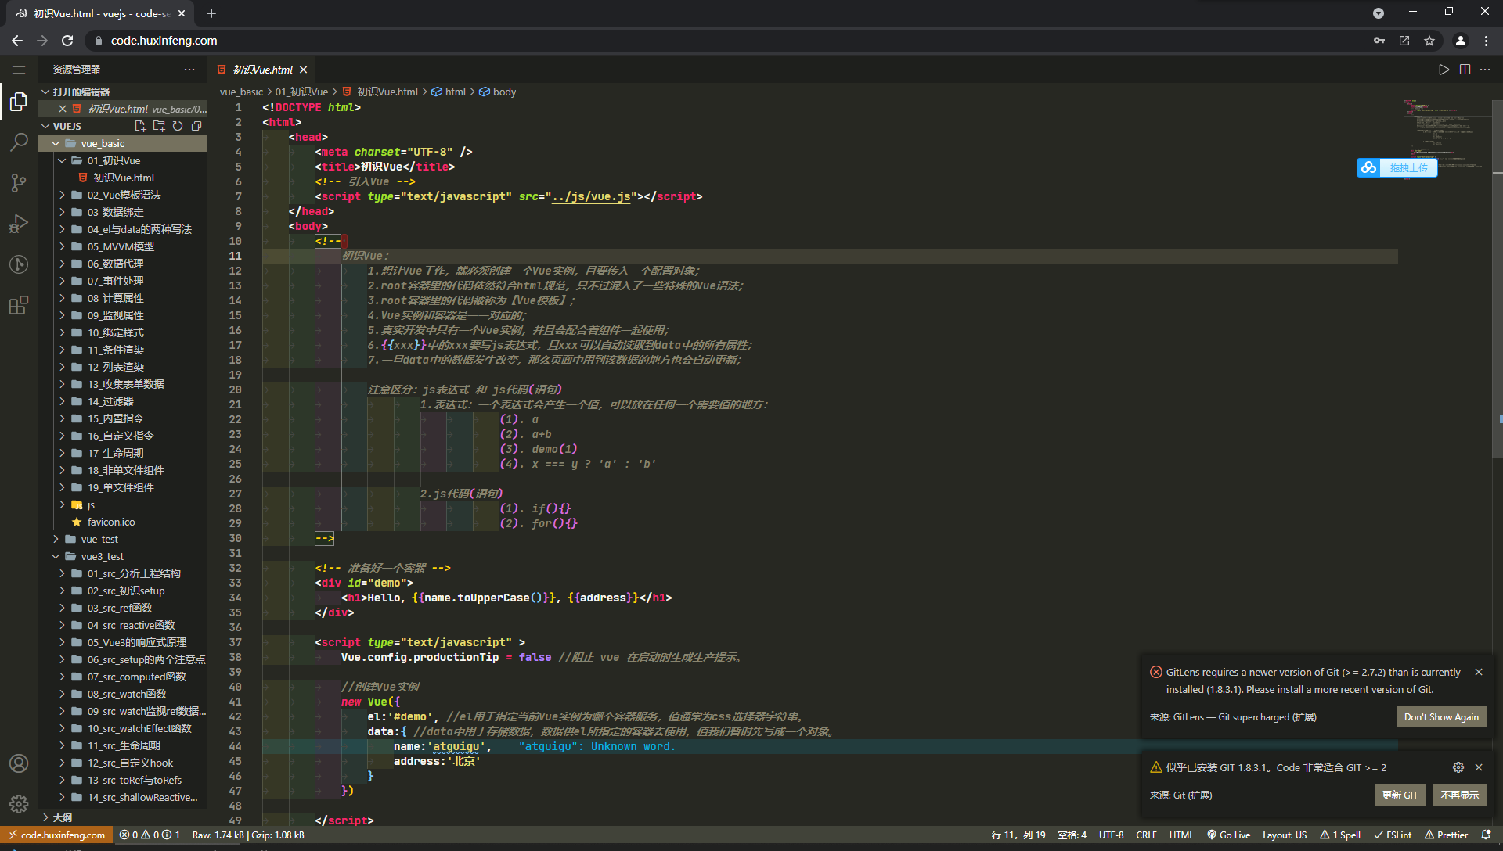This screenshot has width=1503, height=851.
Task: Select the 初识Vue.html editor tab
Action: 263,70
